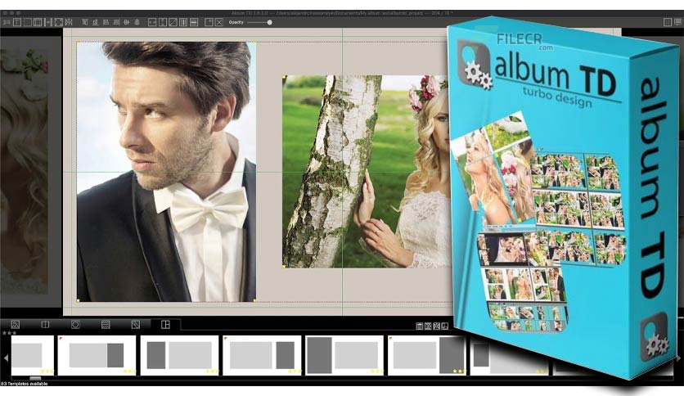Click the second panel icon at top-right corner
Image resolution: width=684 pixels, height=396 pixels.
point(677,22)
